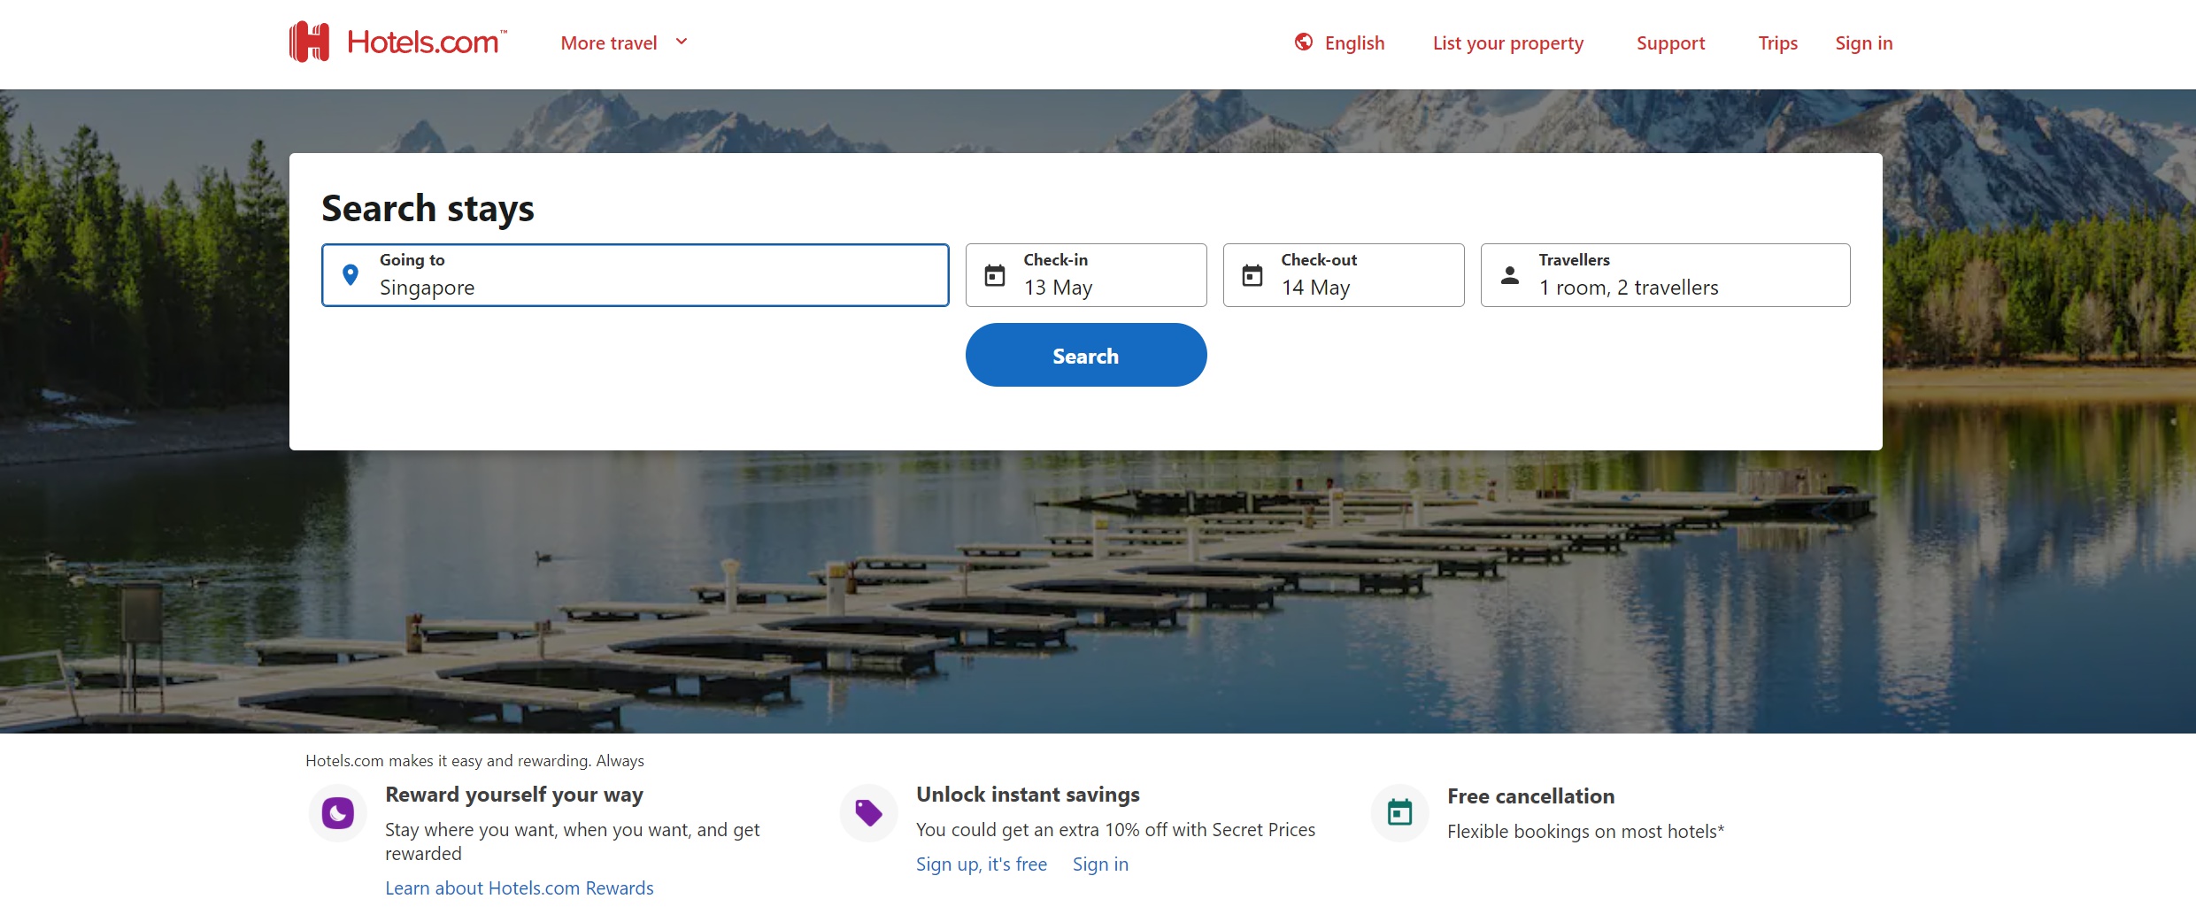The image size is (2196, 922).
Task: Click Flexible bookings on most hotels text
Action: [x=1585, y=832]
